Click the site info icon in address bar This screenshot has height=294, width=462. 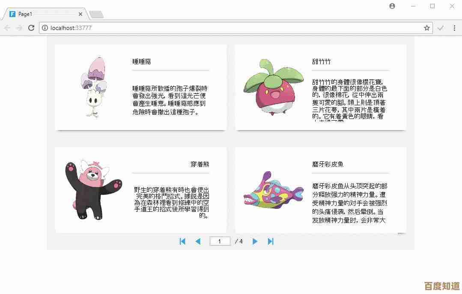tap(45, 28)
